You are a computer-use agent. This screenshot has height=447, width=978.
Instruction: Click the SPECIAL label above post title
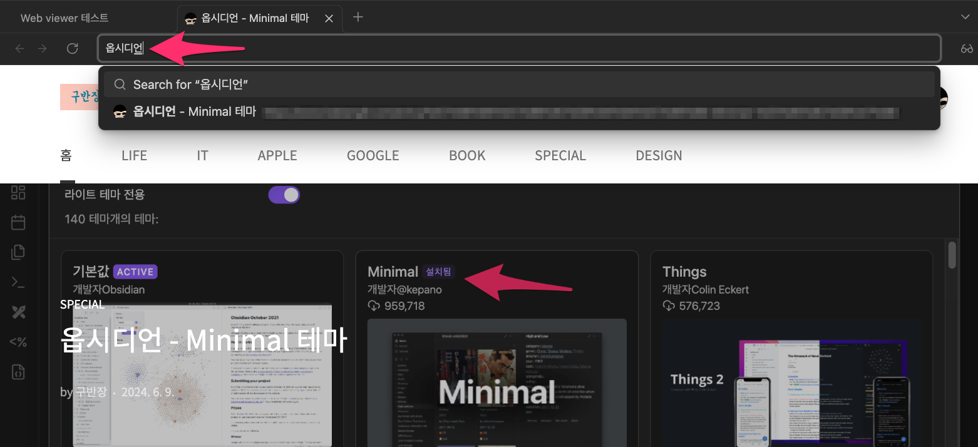coord(82,304)
